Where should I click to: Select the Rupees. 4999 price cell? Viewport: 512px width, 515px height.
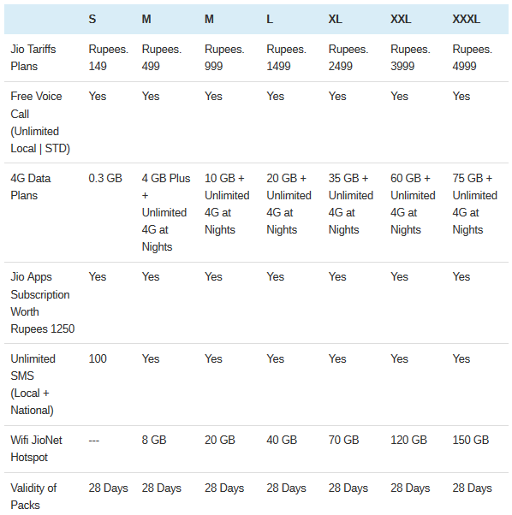(x=473, y=57)
